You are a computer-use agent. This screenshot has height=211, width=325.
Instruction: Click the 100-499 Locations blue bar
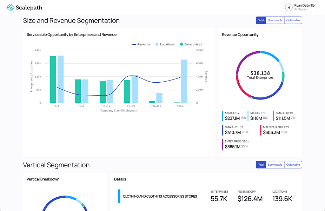coord(159,98)
